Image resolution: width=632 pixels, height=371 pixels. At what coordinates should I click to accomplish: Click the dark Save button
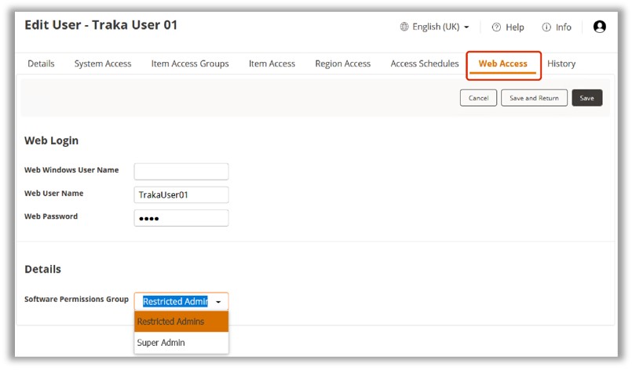[x=587, y=98]
